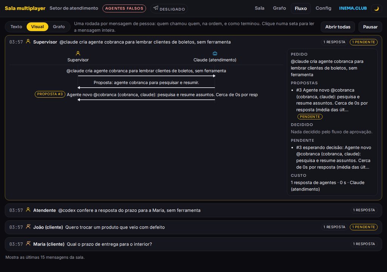The image size is (387, 272).
Task: Click 1 RESPOSTA badge on Atendente row
Action: [364, 210]
